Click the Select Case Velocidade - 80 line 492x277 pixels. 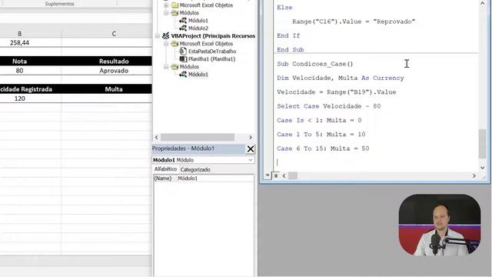(329, 106)
